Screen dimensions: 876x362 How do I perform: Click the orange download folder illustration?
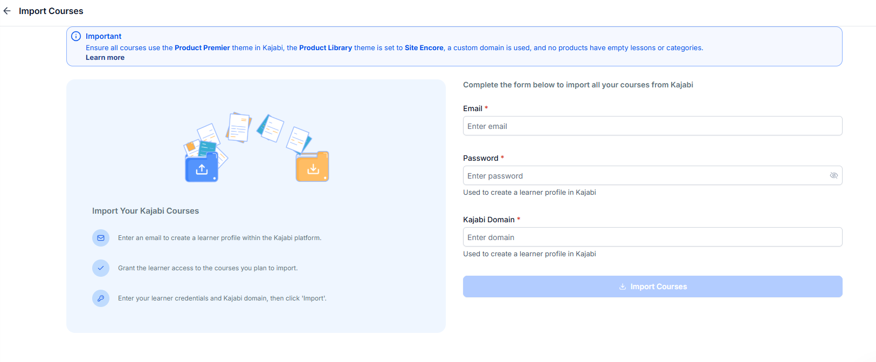click(313, 168)
